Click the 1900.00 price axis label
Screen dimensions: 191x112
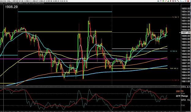(186, 24)
